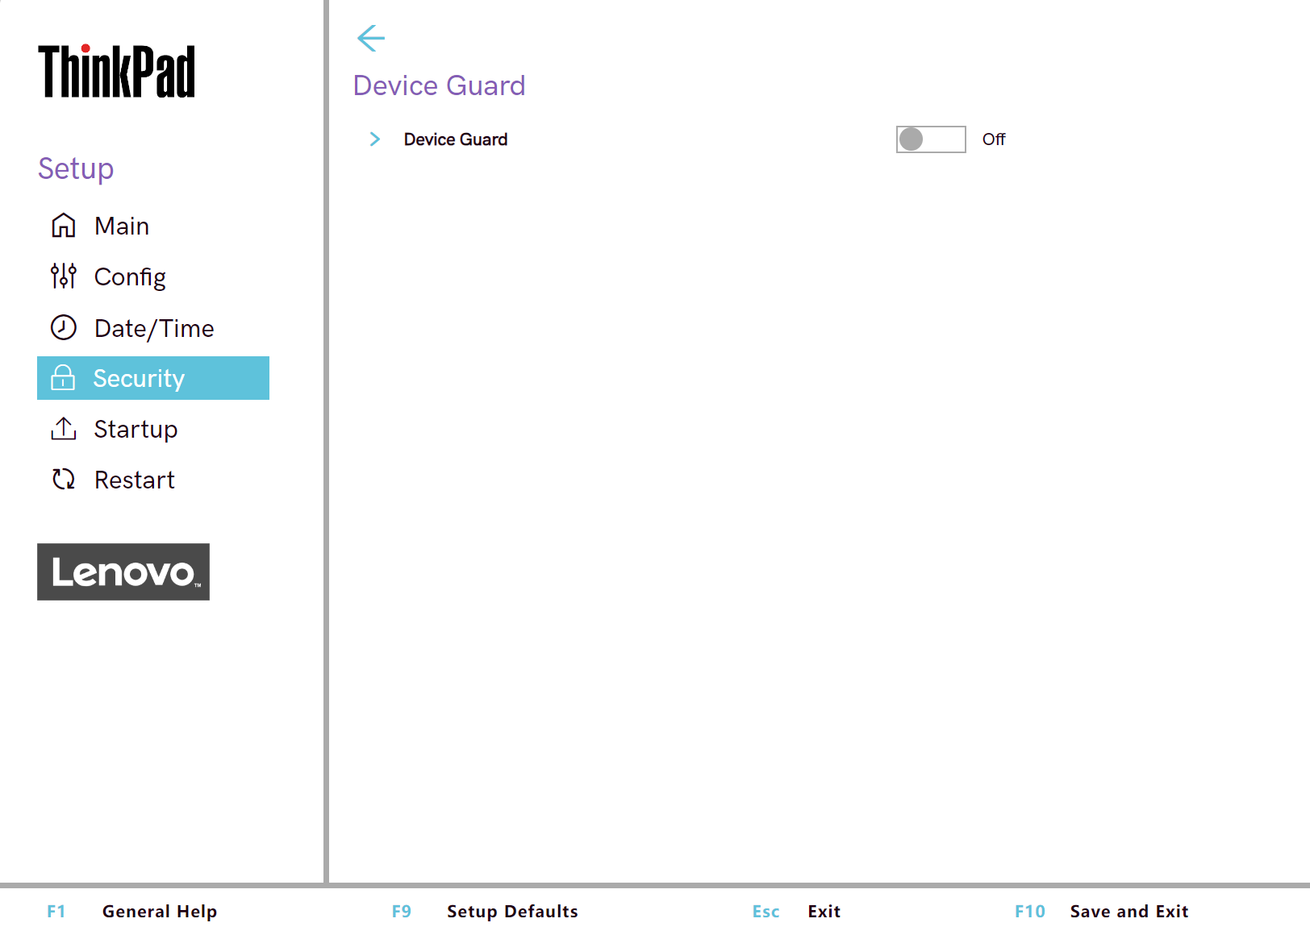Click the house icon beside Main
This screenshot has height=931, width=1310.
click(x=64, y=226)
